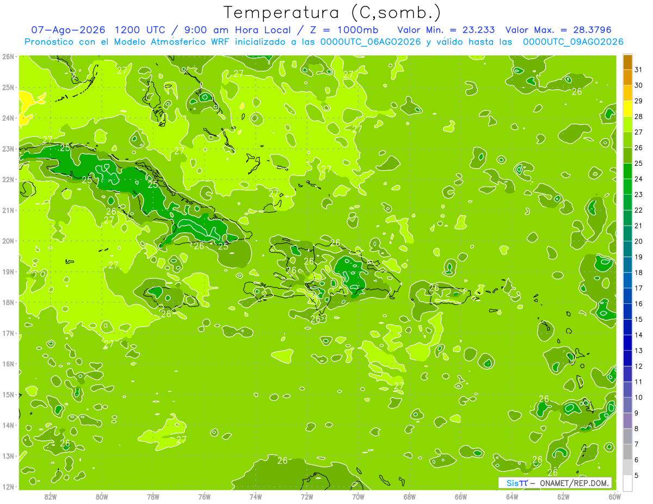
Task: Click the 64W longitude axis label
Action: [512, 496]
